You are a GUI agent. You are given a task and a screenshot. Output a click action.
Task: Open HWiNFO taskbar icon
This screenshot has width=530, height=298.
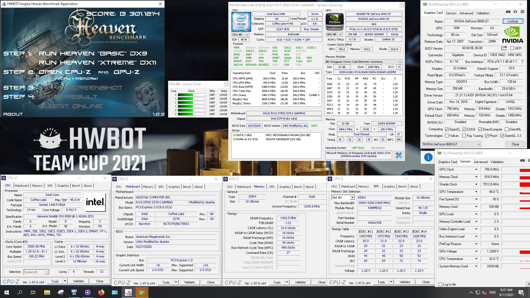pos(74,292)
